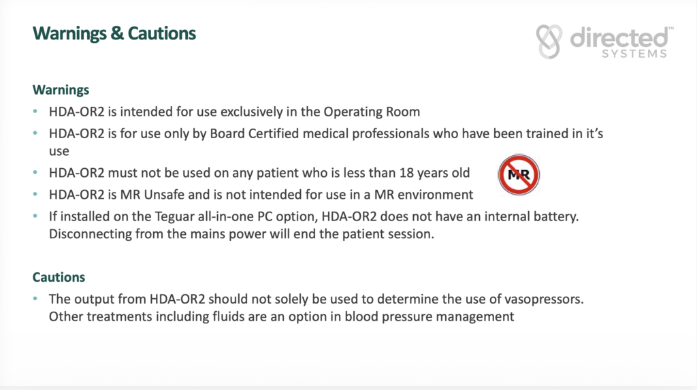Click the Directed Systems interlocking loops logo
This screenshot has width=697, height=390.
click(549, 41)
